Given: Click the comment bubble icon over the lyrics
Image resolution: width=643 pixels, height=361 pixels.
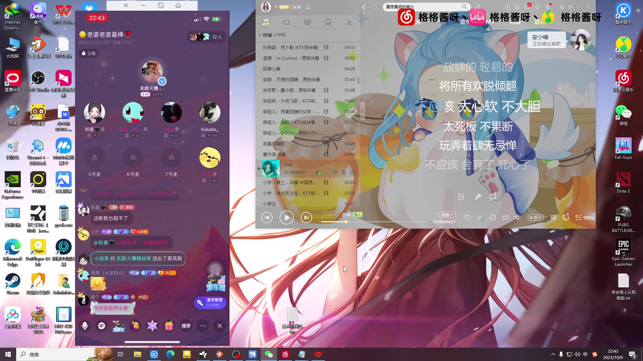Looking at the screenshot, I should (493, 197).
